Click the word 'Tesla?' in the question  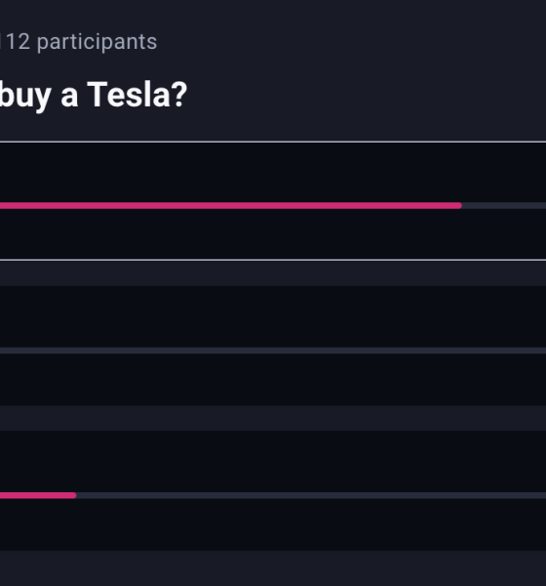pyautogui.click(x=136, y=95)
